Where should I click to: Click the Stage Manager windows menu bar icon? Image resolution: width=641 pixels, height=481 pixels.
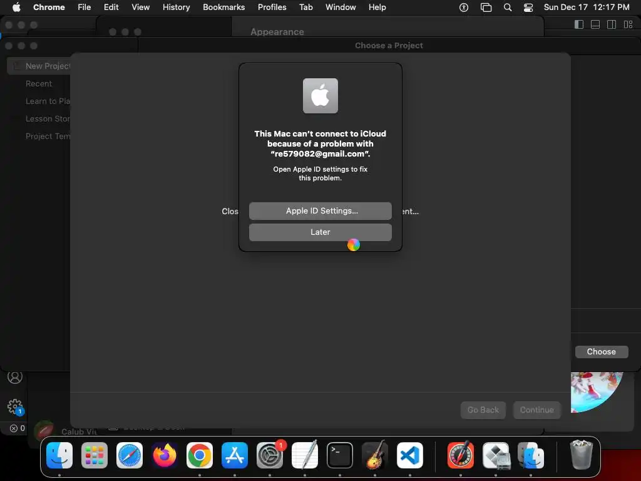[x=486, y=8]
